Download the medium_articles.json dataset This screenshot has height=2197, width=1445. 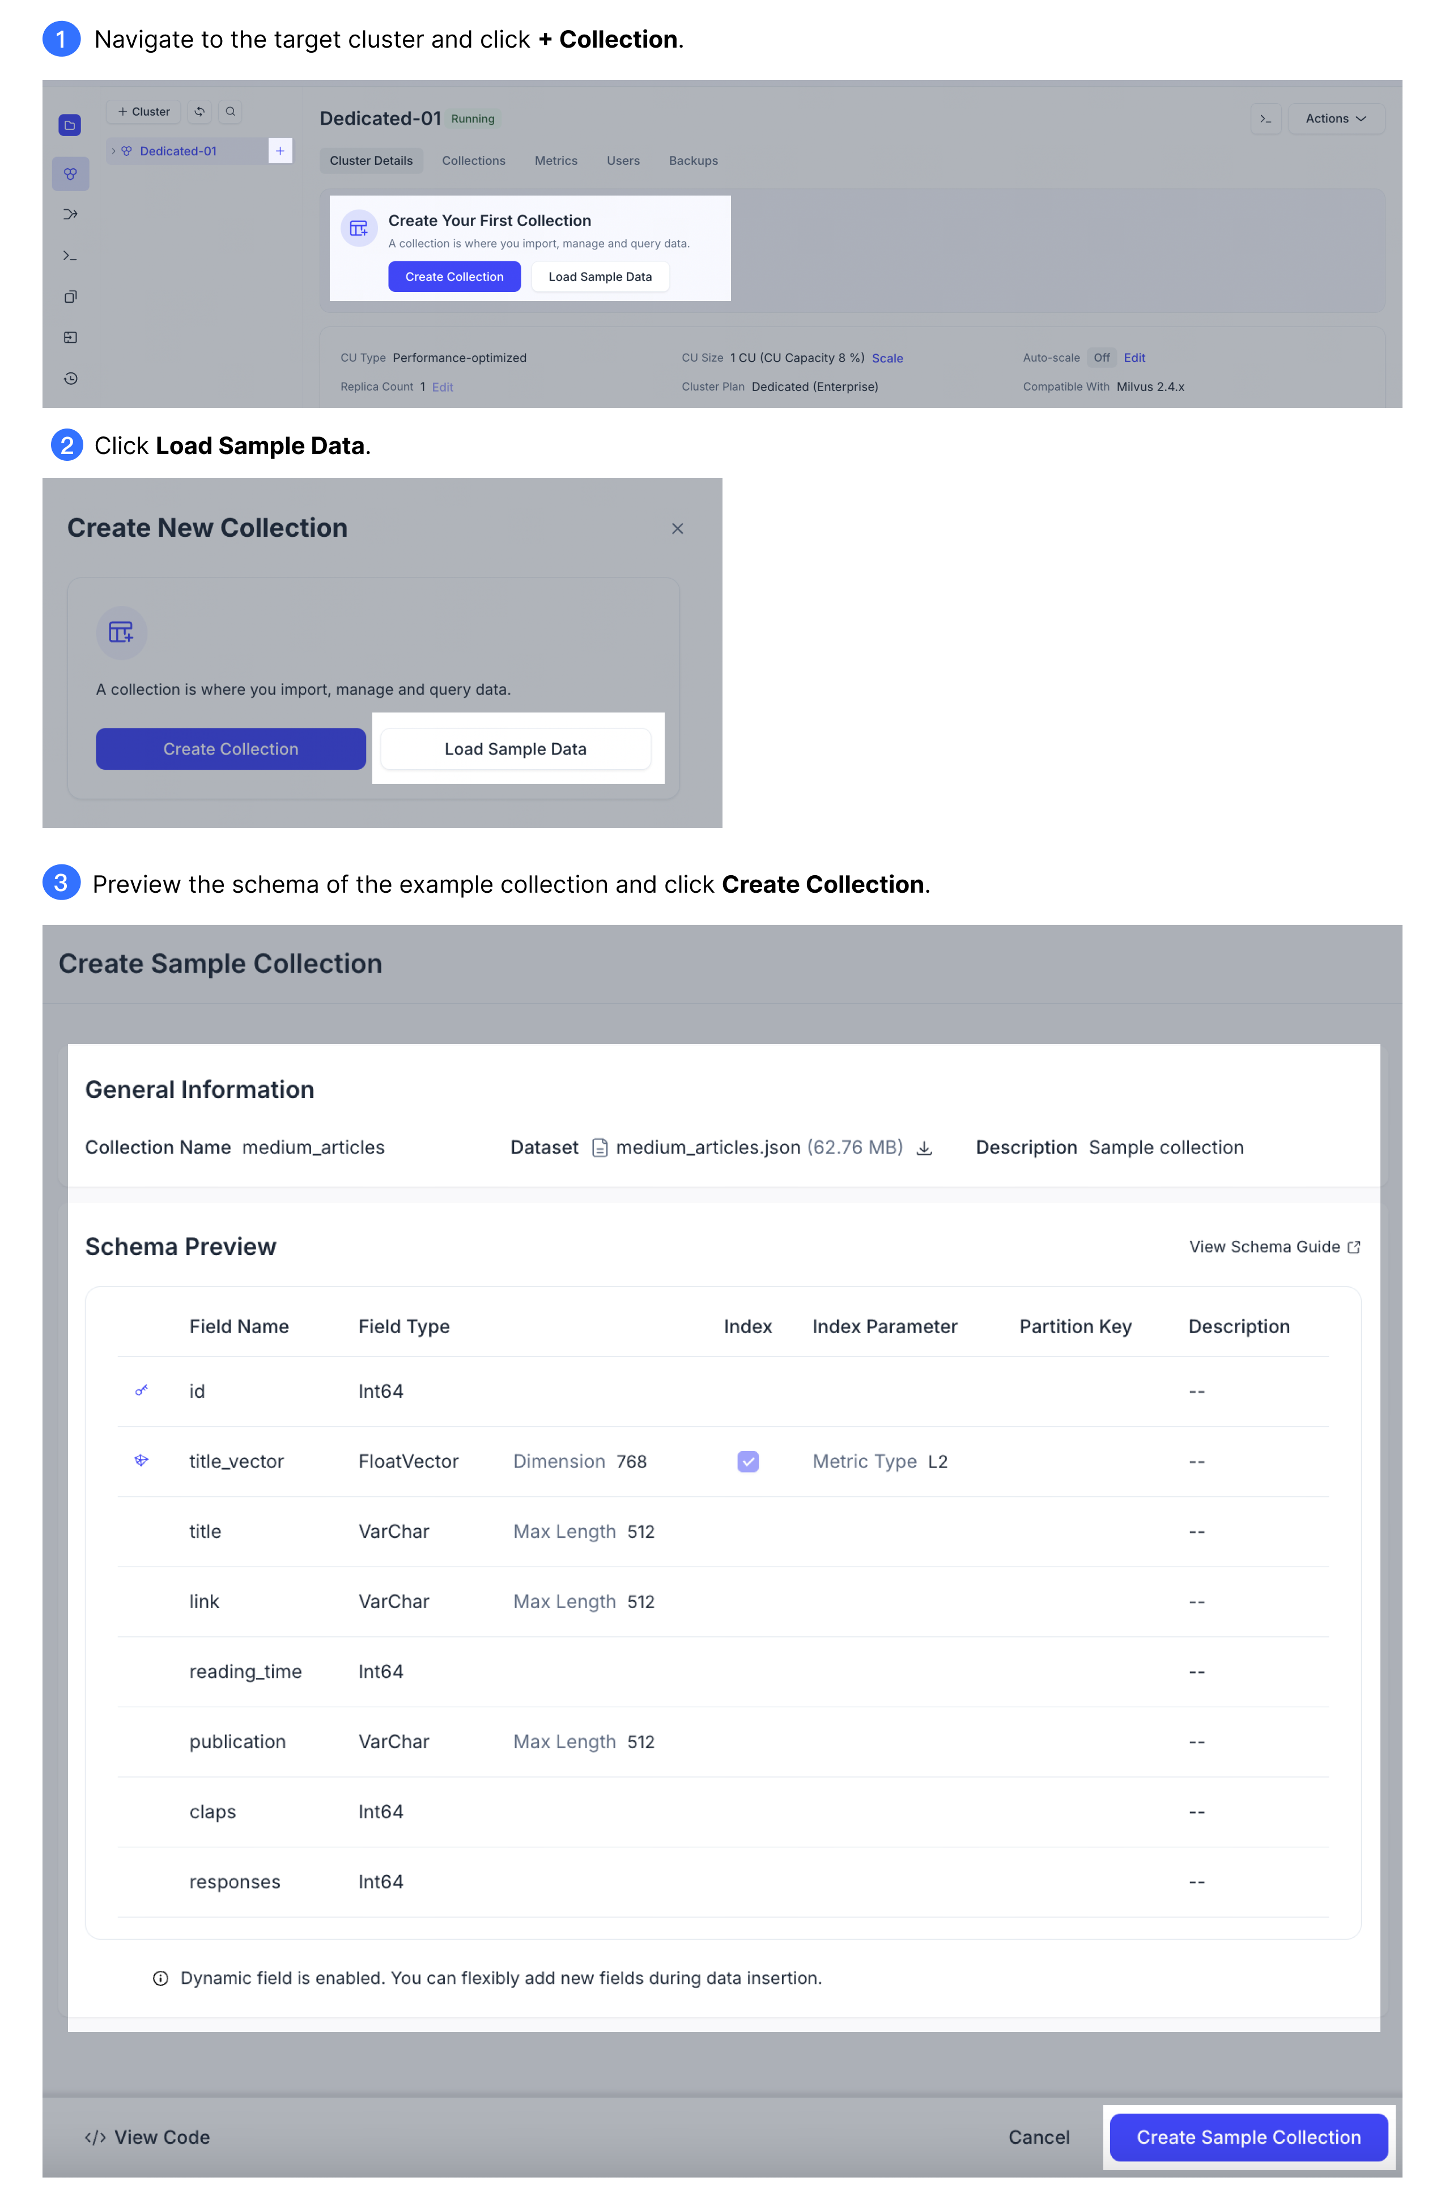pyautogui.click(x=924, y=1147)
